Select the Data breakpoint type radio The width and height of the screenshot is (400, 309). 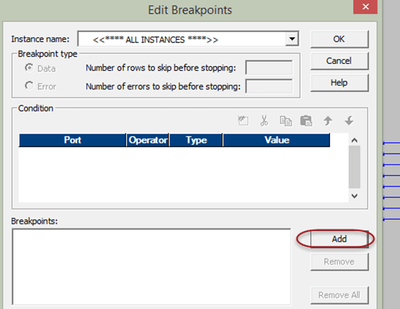(29, 68)
